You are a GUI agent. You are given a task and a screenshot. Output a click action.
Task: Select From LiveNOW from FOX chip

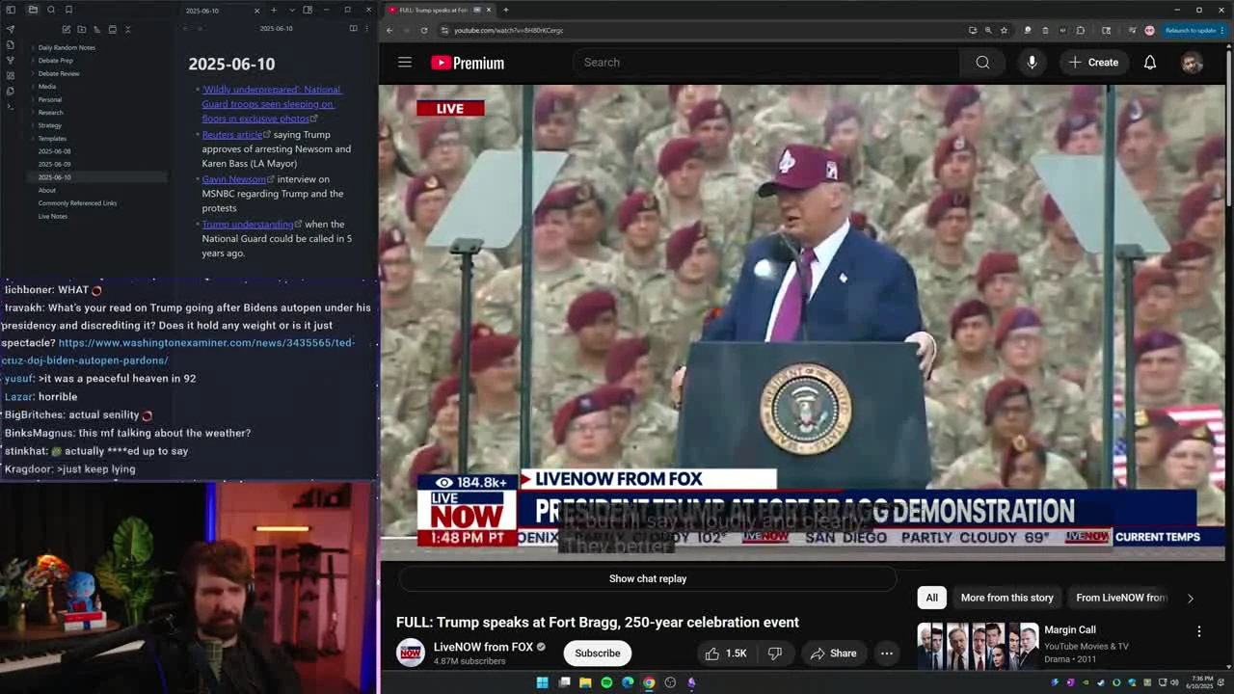[1121, 598]
